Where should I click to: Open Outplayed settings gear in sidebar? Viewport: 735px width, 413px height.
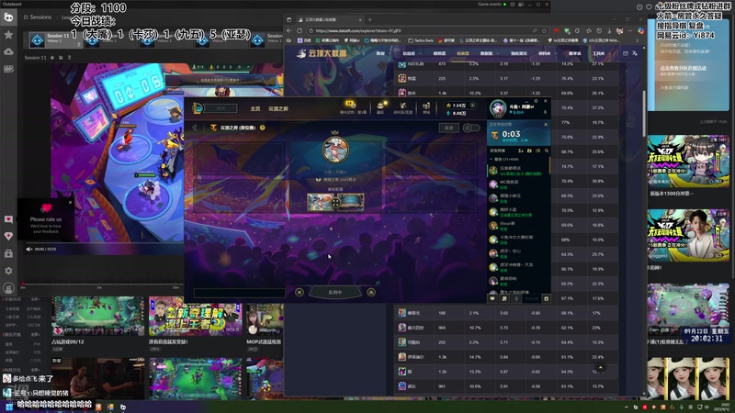tap(8, 271)
